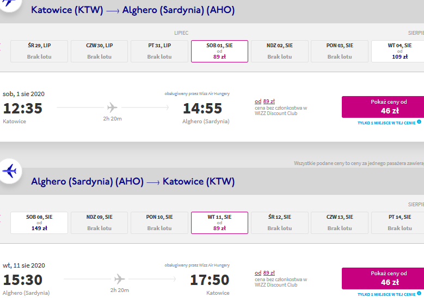Click ŚR 12, SIE return date tile
The height and width of the screenshot is (298, 424).
[x=280, y=223]
